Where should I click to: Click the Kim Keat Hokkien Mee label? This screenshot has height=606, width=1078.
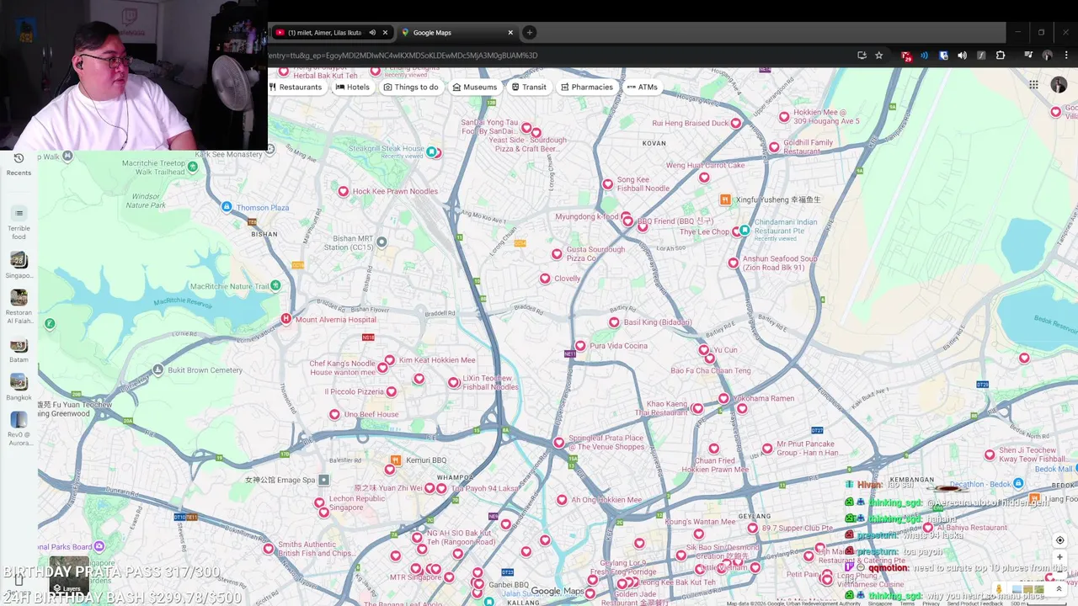pyautogui.click(x=437, y=360)
